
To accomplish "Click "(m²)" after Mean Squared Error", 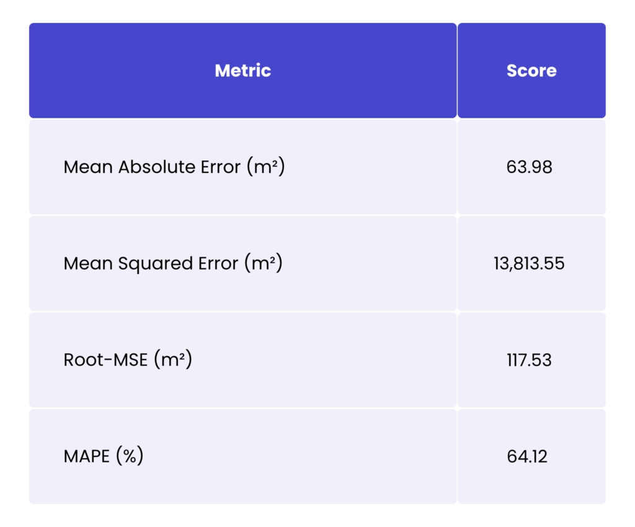I will click(263, 263).
